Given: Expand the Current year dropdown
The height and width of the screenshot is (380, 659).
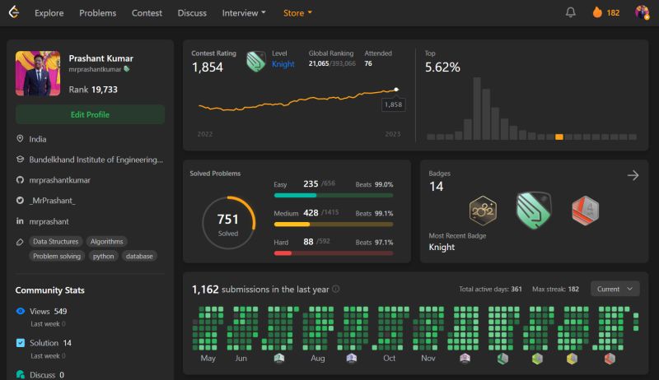Looking at the screenshot, I should click(x=615, y=289).
